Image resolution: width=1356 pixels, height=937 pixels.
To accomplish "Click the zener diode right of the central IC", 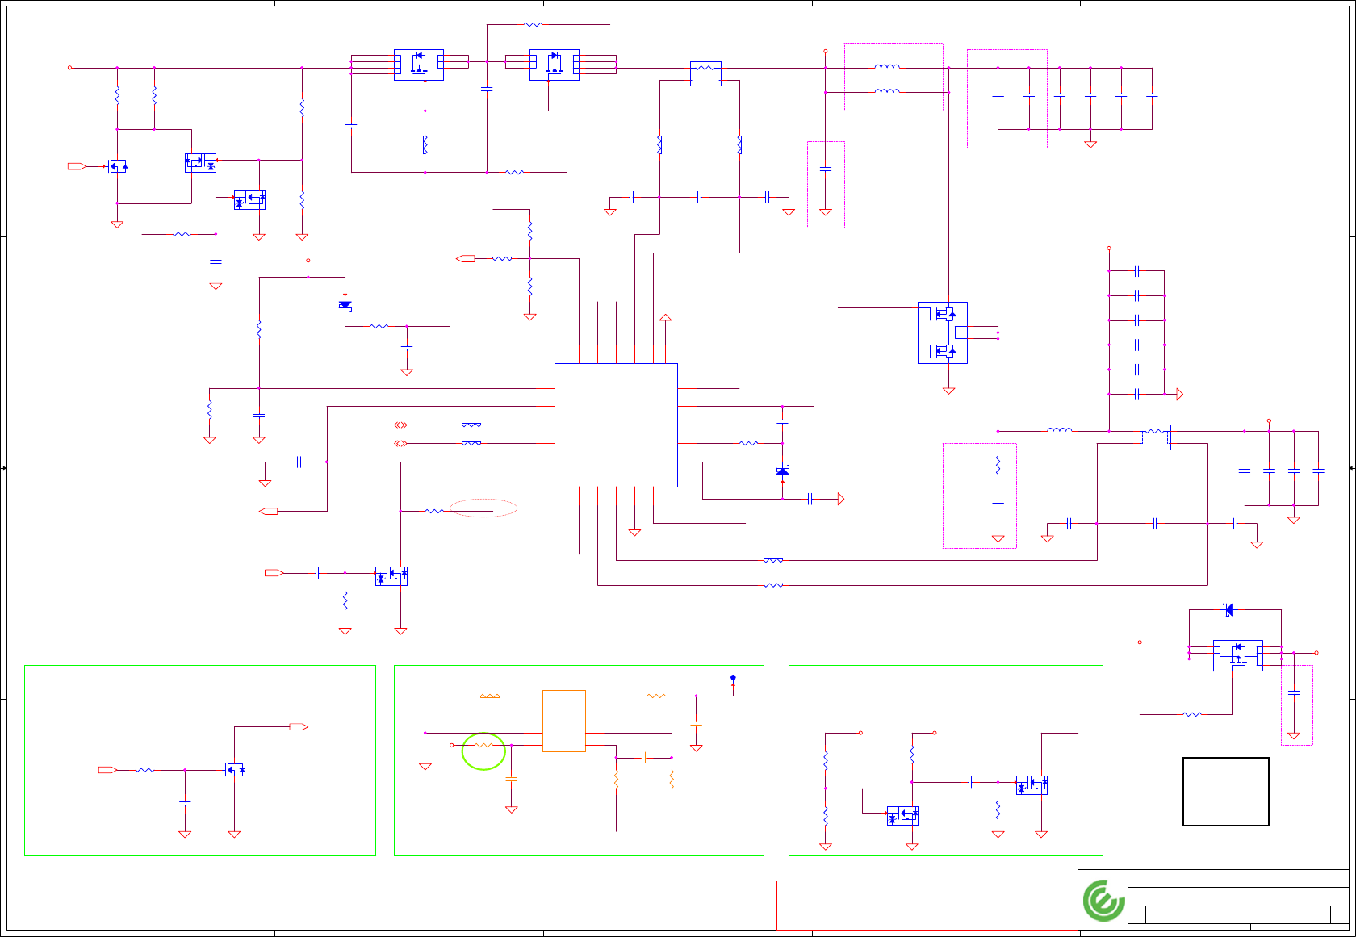I will 782,471.
